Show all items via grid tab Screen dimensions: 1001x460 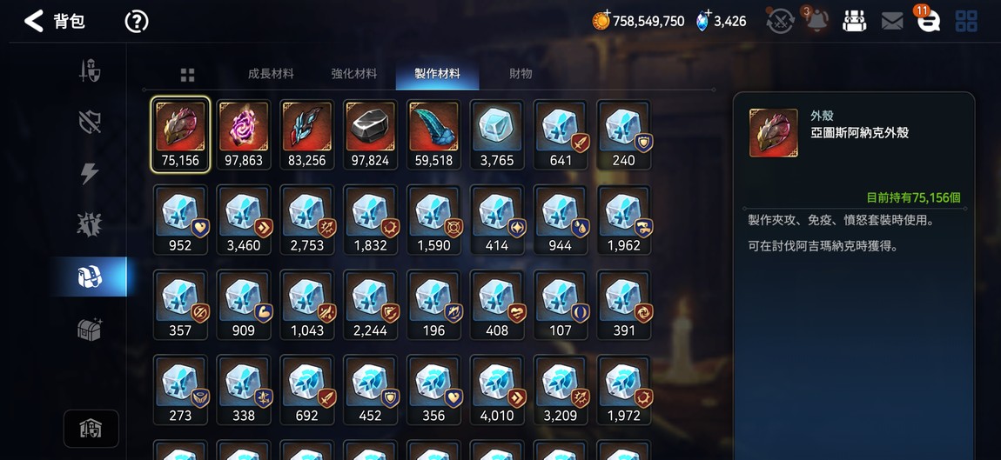click(x=187, y=76)
